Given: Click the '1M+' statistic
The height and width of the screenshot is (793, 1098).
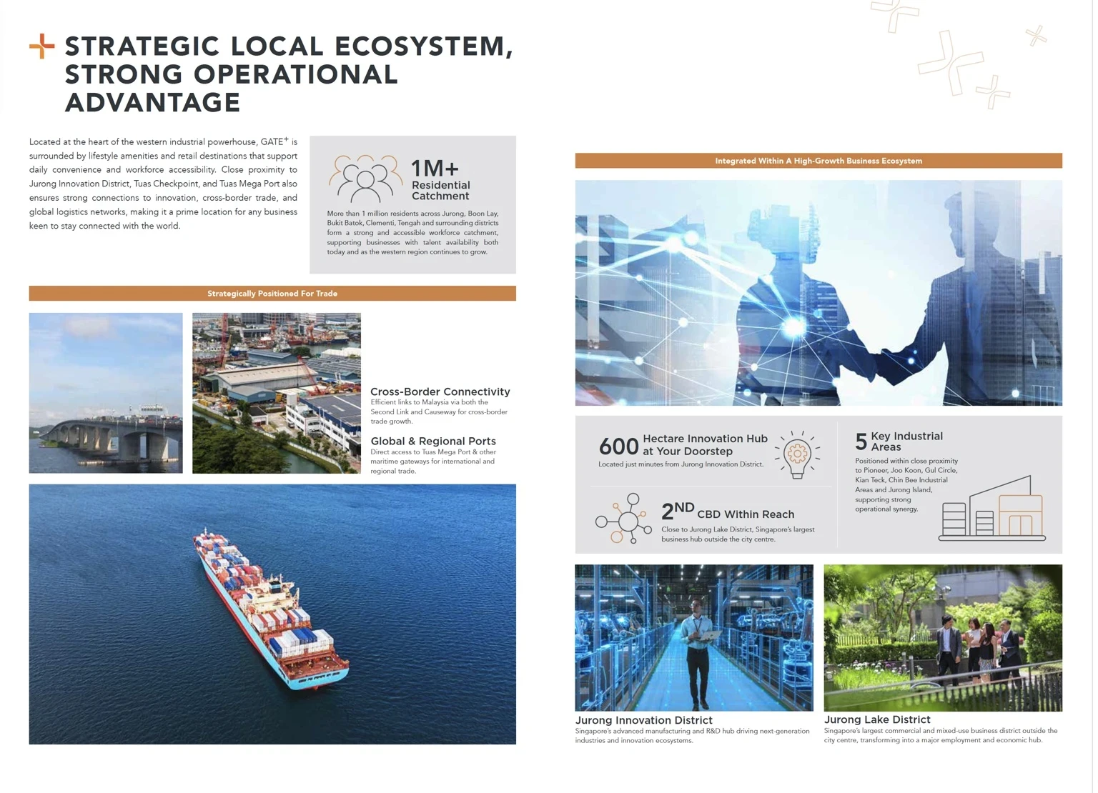Looking at the screenshot, I should click(435, 169).
